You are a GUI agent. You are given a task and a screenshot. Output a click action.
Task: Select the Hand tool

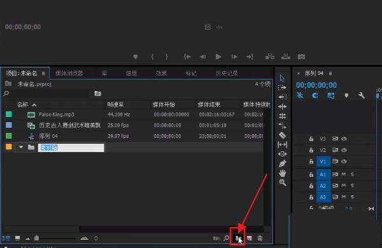282,174
